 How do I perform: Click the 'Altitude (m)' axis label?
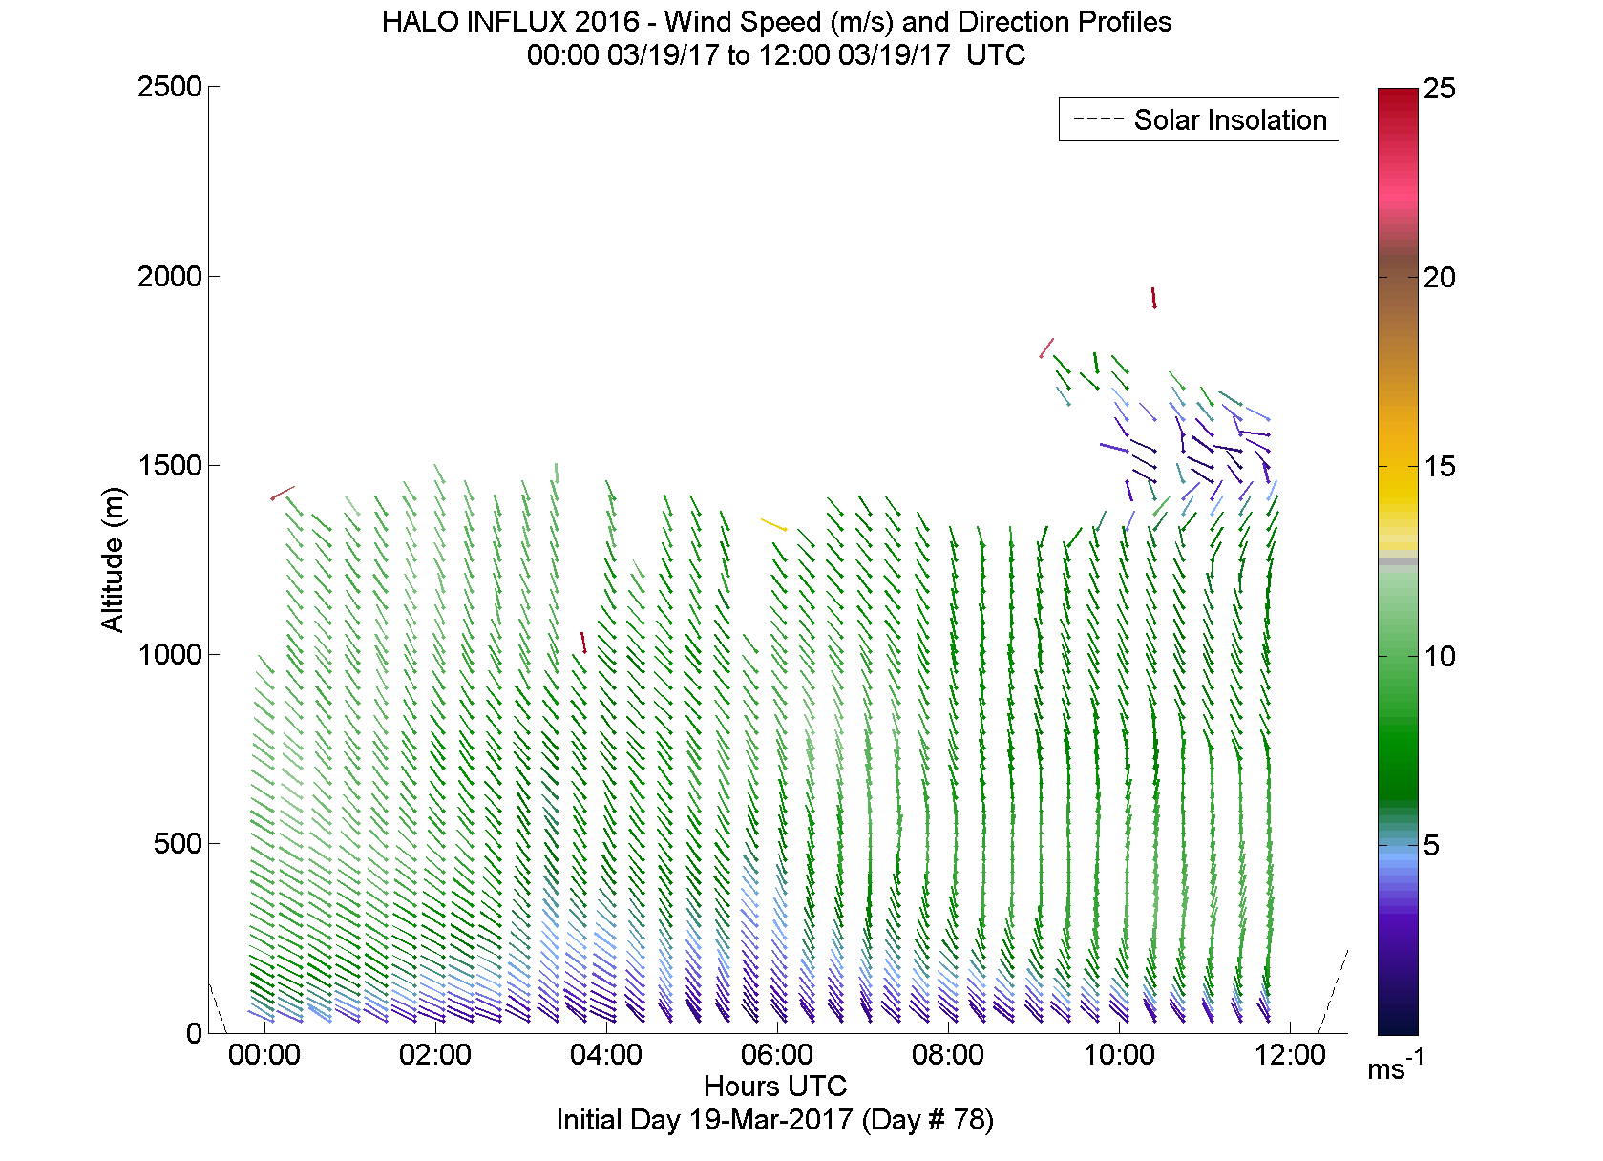tap(113, 559)
